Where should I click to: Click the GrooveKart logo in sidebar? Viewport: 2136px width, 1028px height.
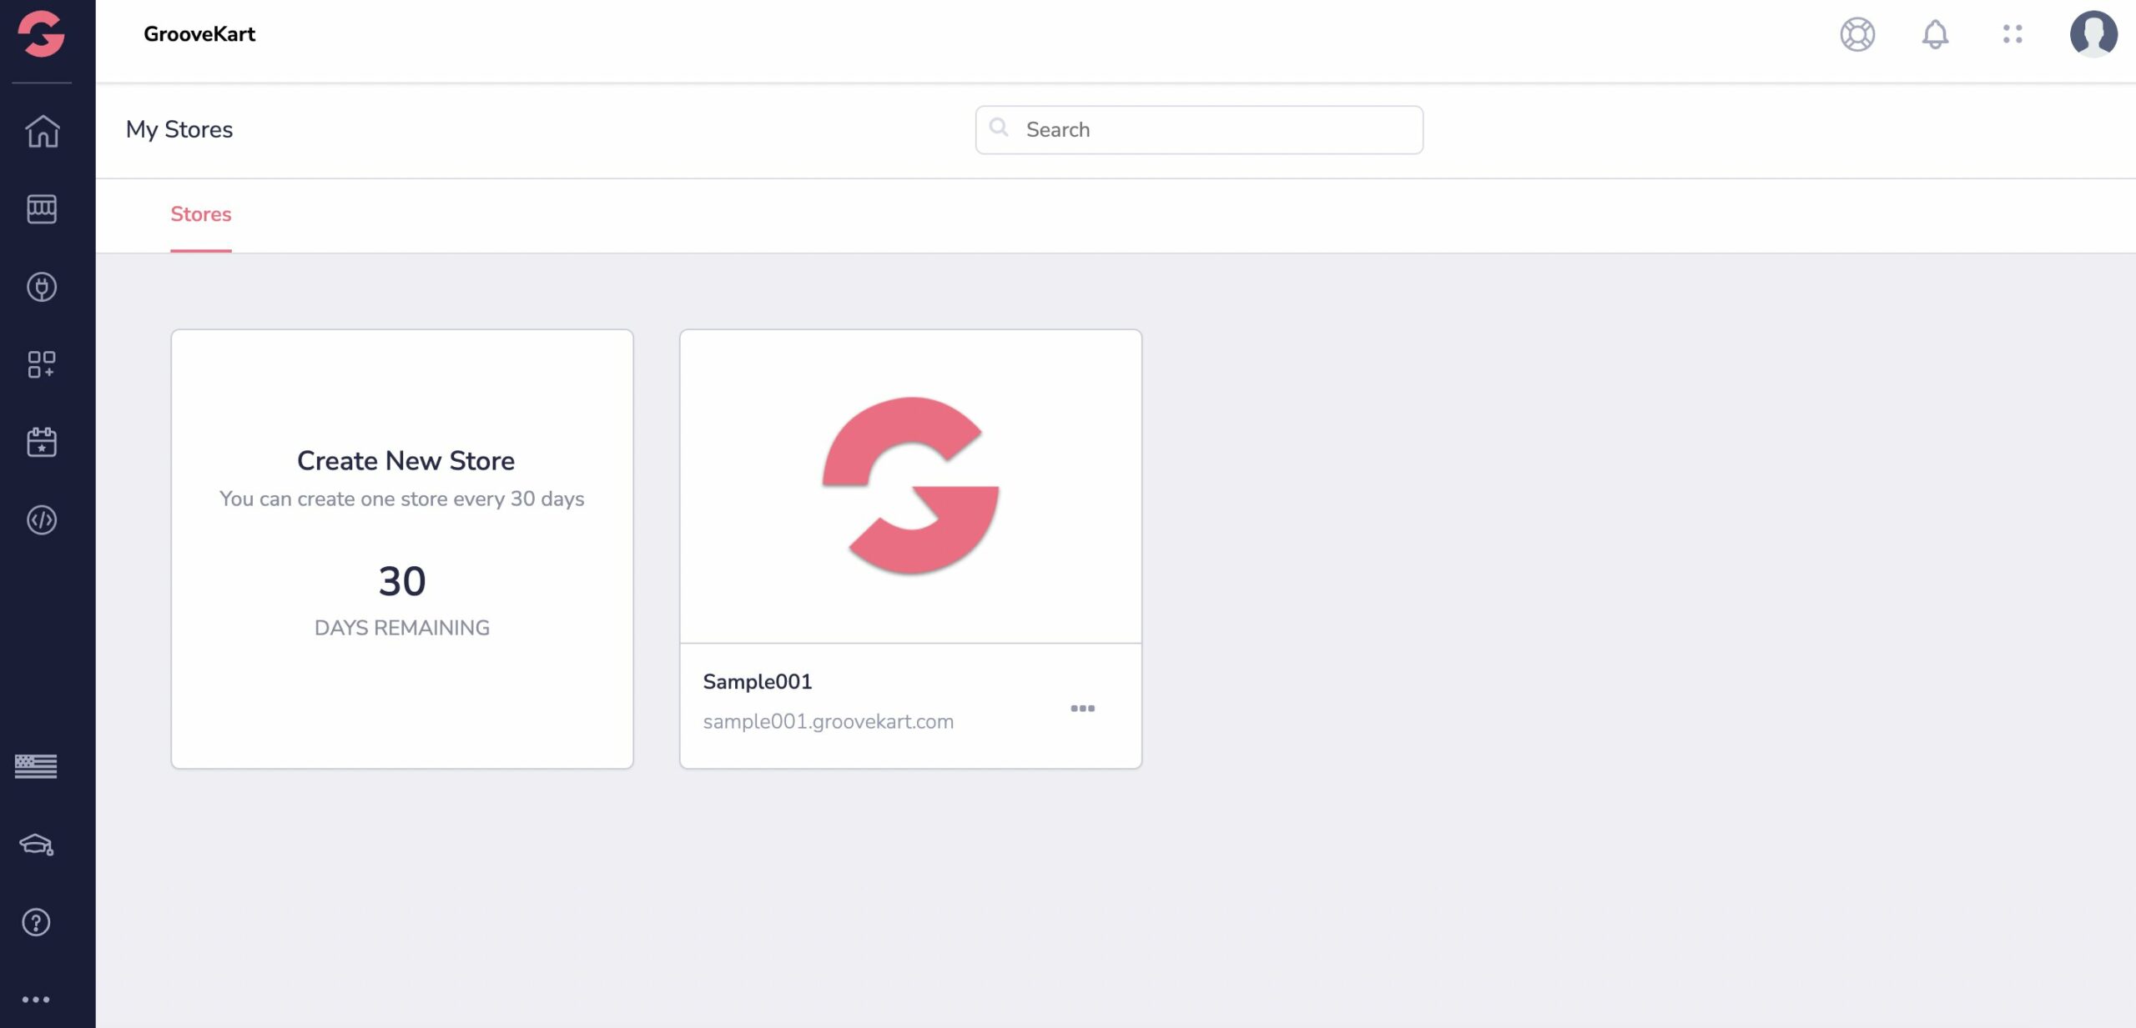41,33
